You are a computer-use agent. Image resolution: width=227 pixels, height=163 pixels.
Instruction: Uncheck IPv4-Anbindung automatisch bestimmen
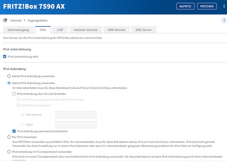pos(14,131)
